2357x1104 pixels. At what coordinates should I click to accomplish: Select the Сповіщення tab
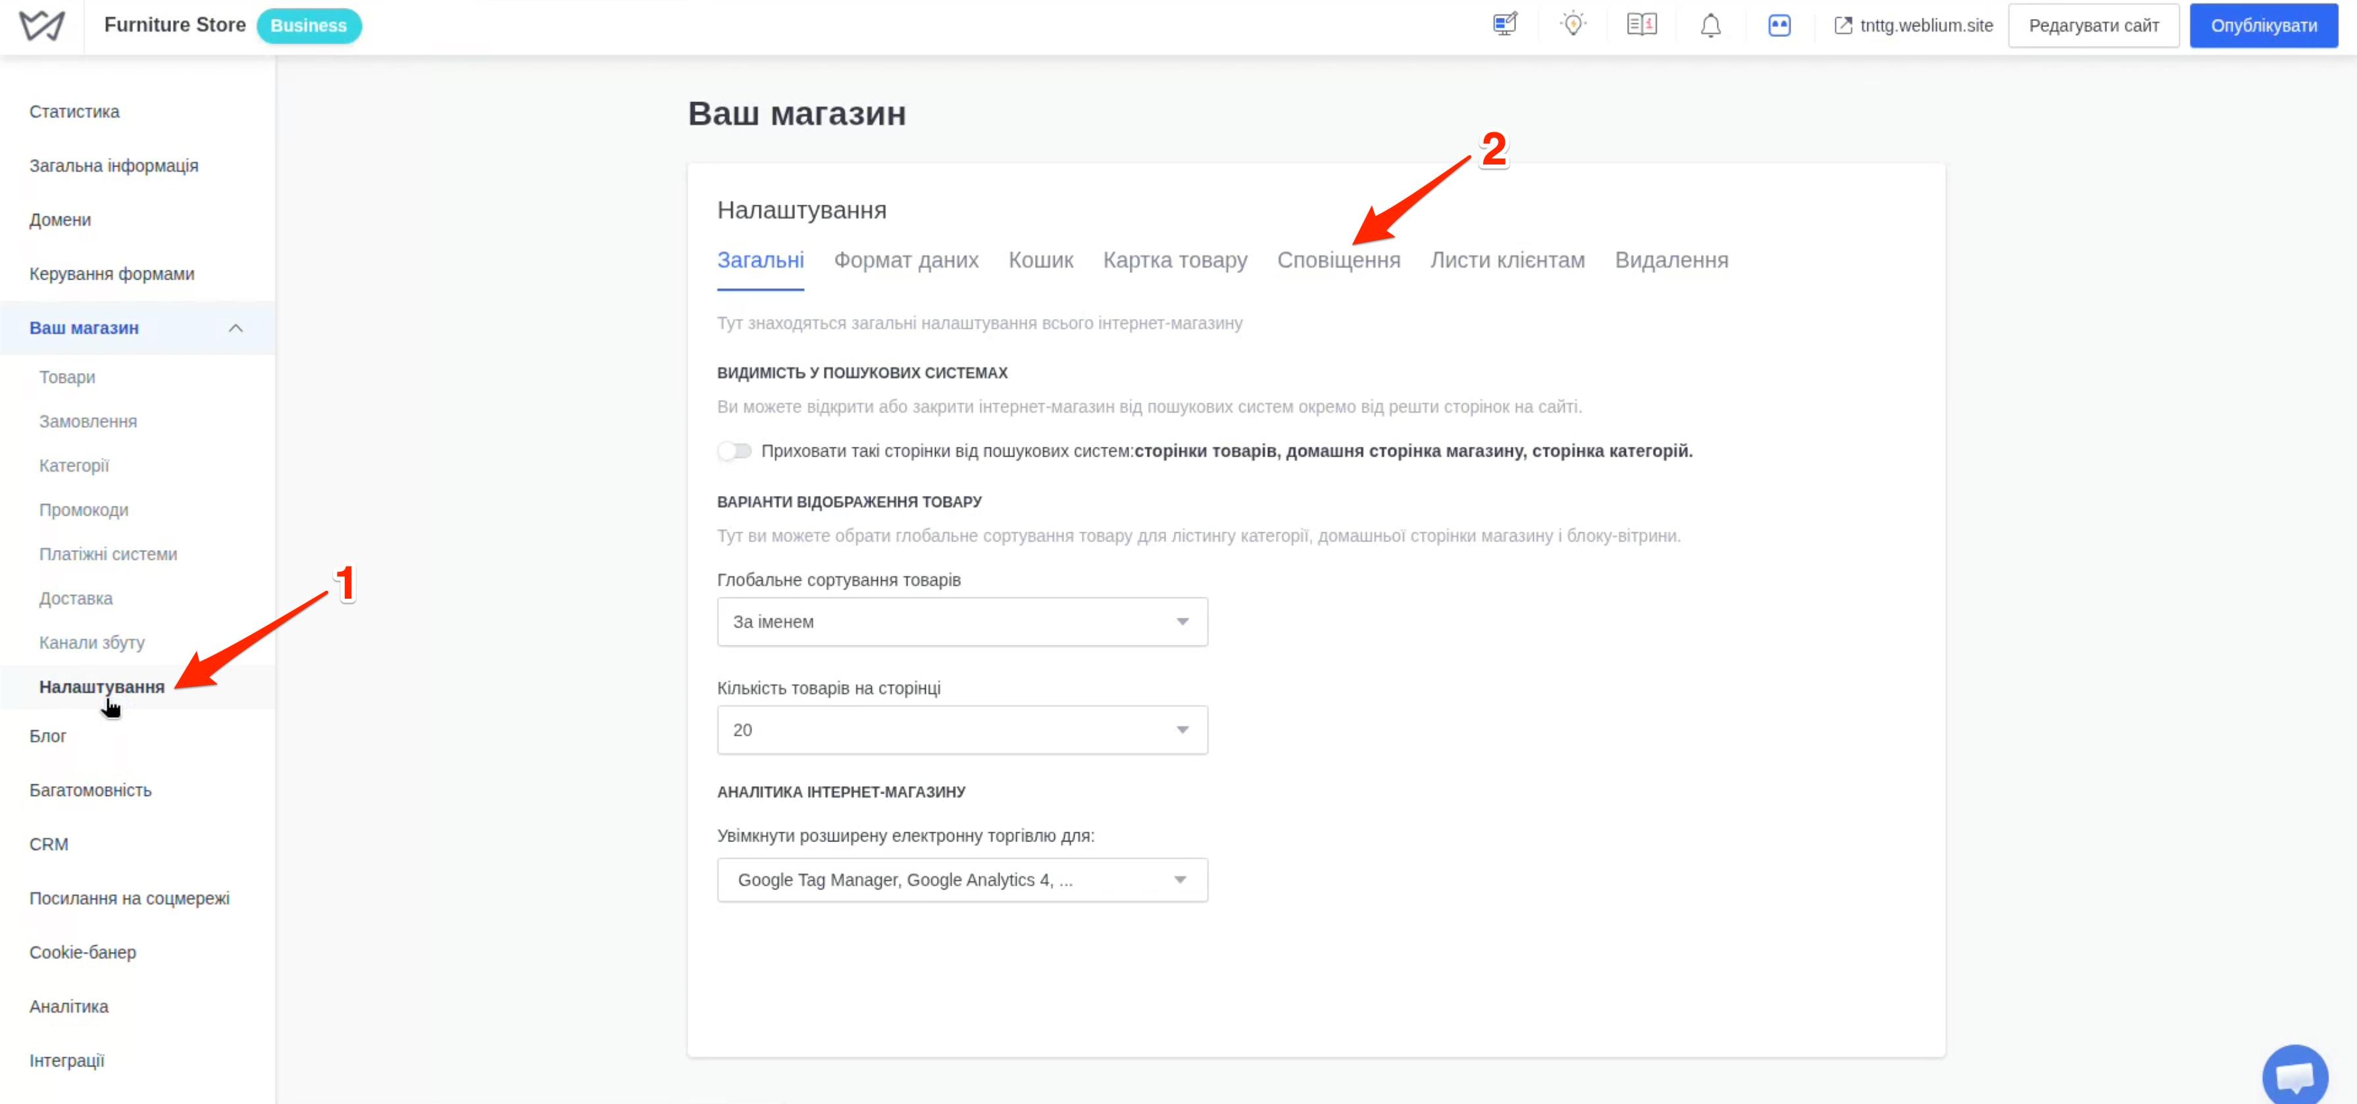pyautogui.click(x=1338, y=261)
